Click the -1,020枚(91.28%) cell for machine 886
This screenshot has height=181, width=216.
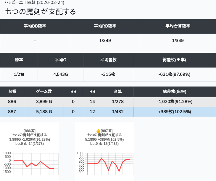point(175,102)
